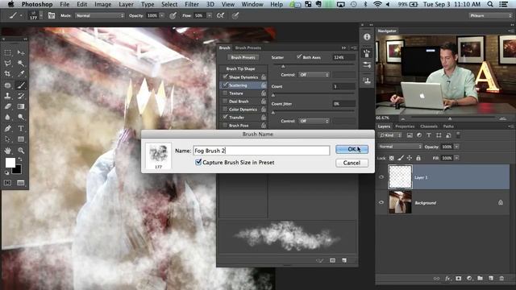Image resolution: width=516 pixels, height=290 pixels.
Task: Select the Zoom tool
Action: tap(21, 151)
